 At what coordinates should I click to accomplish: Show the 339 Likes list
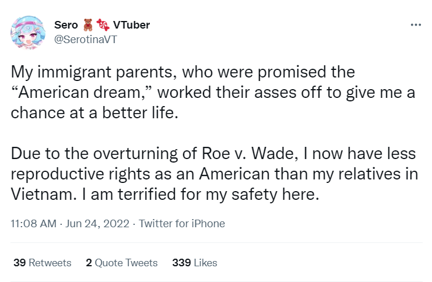(195, 263)
